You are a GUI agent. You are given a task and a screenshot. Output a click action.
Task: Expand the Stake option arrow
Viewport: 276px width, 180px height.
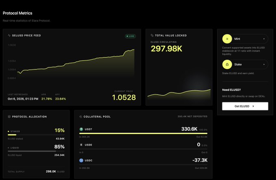[x=264, y=65]
